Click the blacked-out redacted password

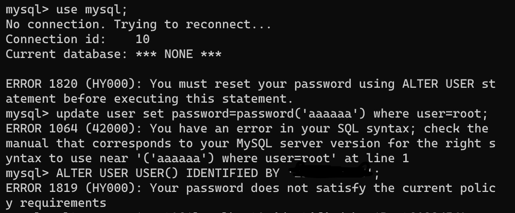[x=330, y=170]
